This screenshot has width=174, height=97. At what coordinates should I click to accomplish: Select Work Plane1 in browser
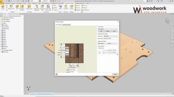coord(5,27)
